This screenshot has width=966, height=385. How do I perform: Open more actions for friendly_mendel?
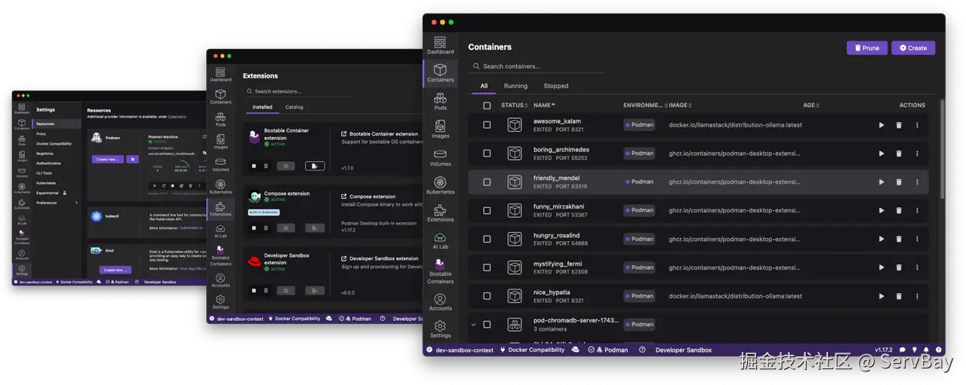pos(917,182)
